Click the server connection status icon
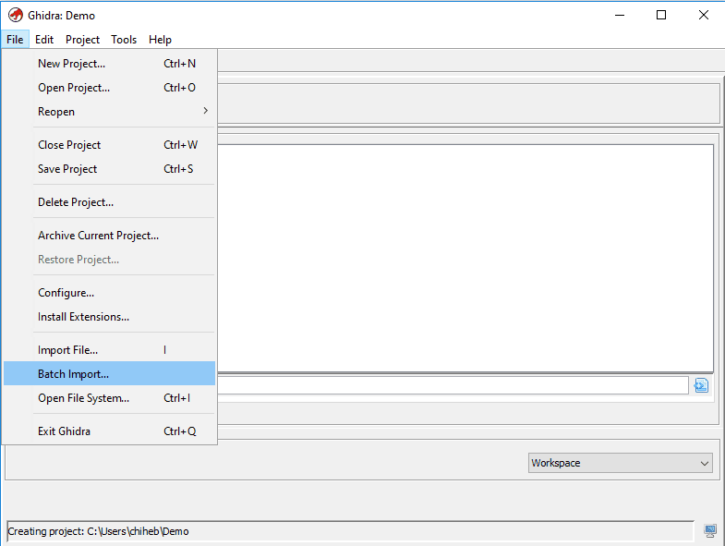 (710, 530)
